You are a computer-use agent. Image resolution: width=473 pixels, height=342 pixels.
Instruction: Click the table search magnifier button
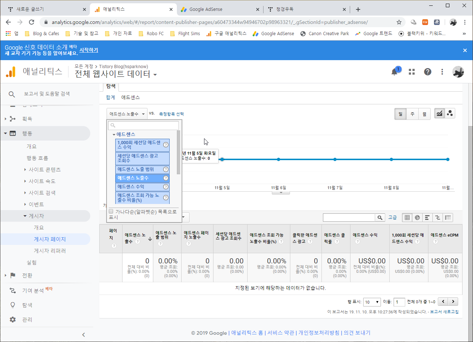[380, 218]
